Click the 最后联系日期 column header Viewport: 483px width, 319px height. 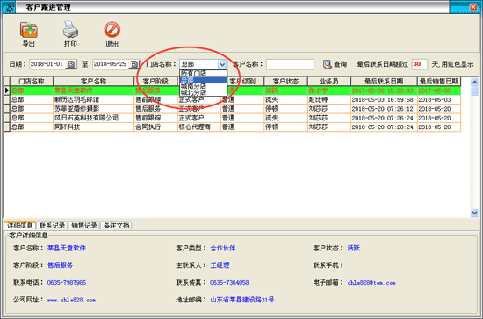coord(384,82)
